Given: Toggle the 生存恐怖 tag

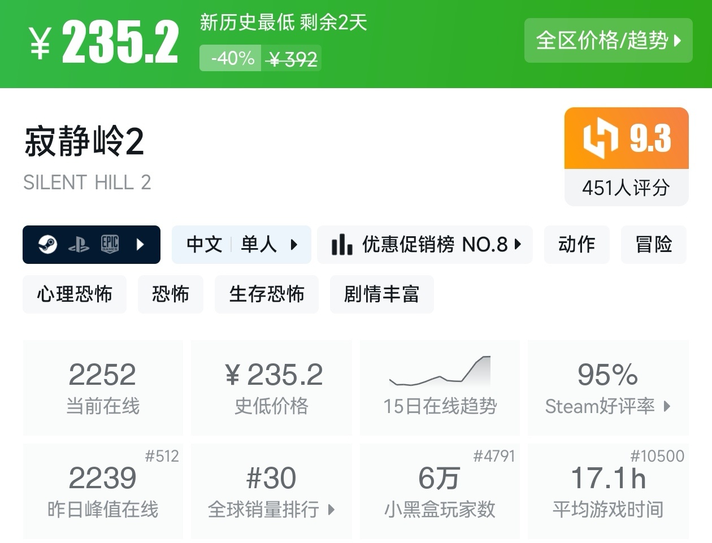Looking at the screenshot, I should tap(266, 294).
